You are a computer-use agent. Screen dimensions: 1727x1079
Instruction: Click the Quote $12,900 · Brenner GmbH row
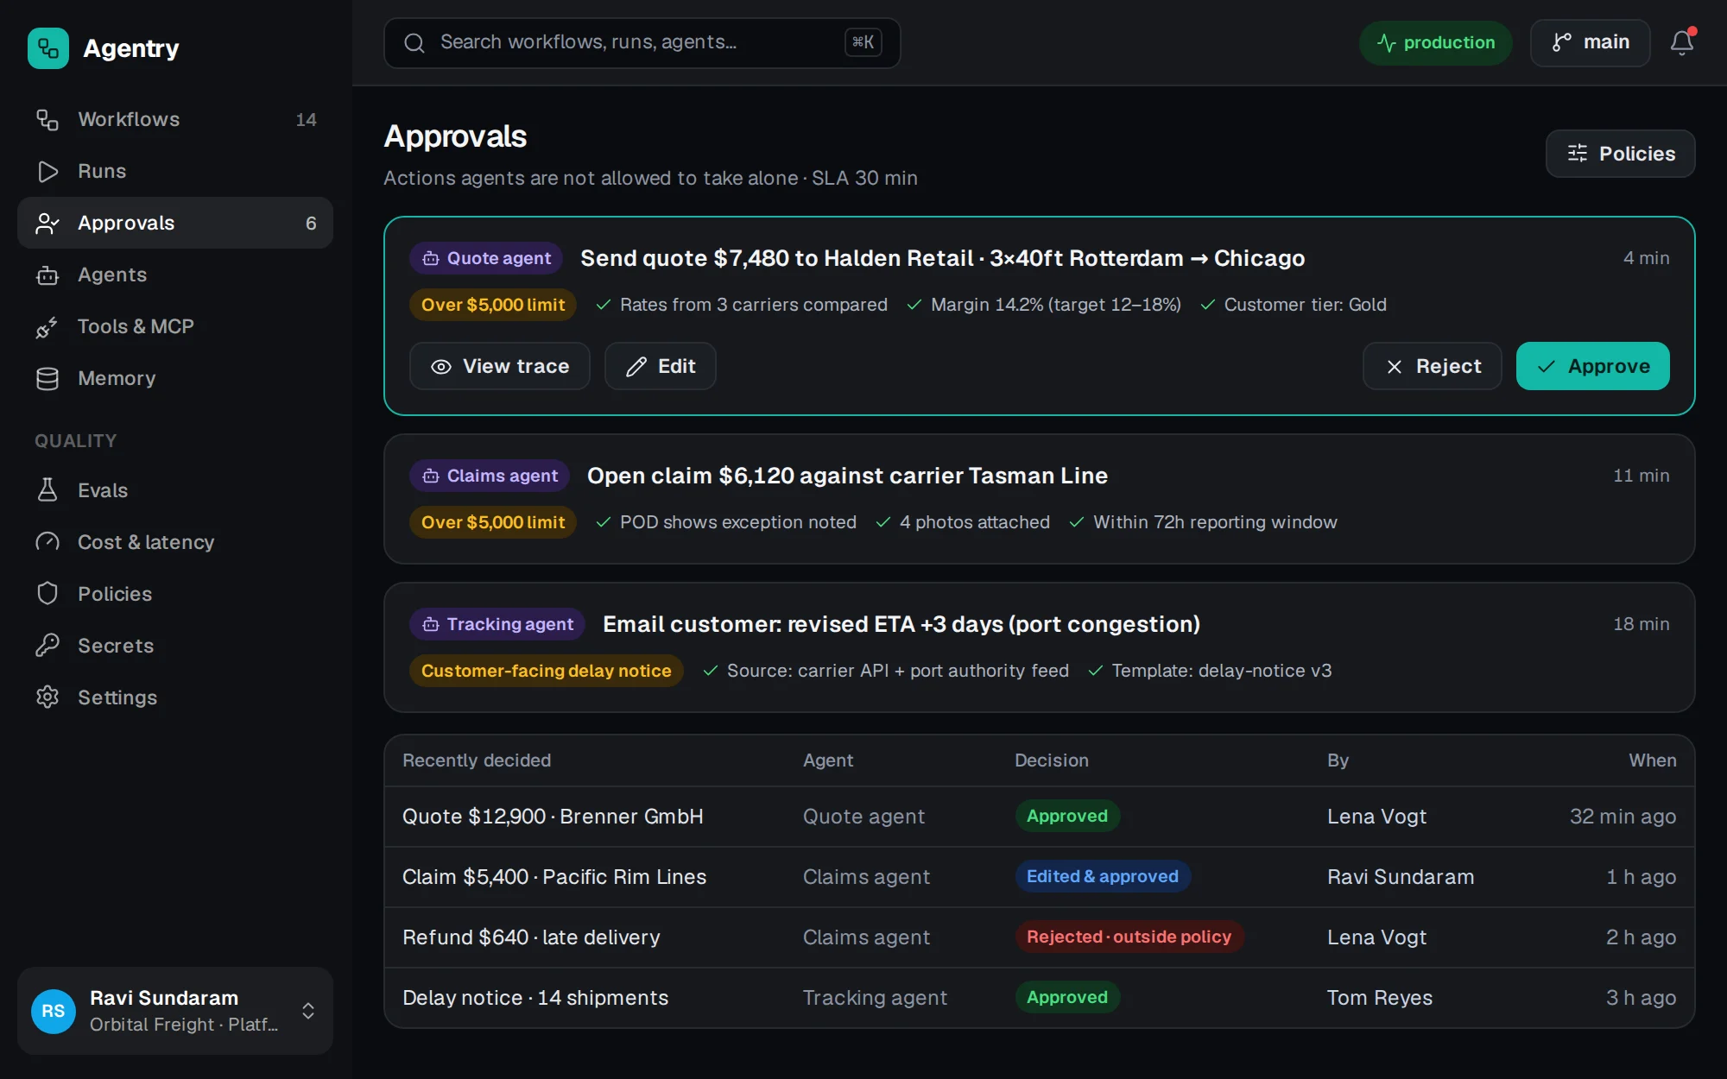(x=1039, y=817)
